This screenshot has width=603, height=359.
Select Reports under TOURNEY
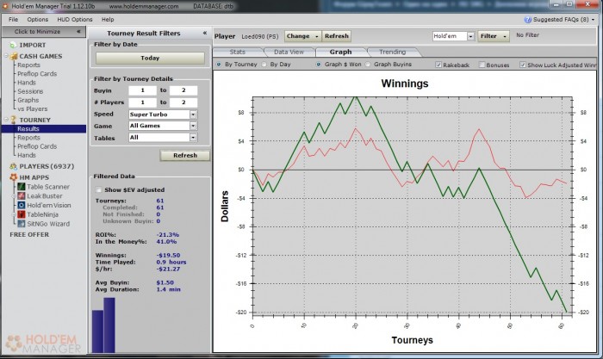28,138
